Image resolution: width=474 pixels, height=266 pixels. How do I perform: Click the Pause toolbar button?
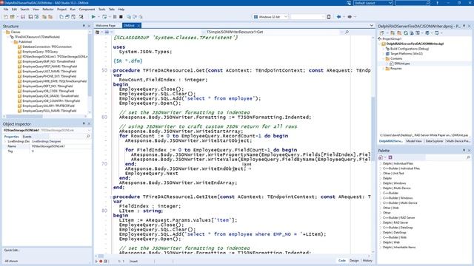tap(115, 17)
